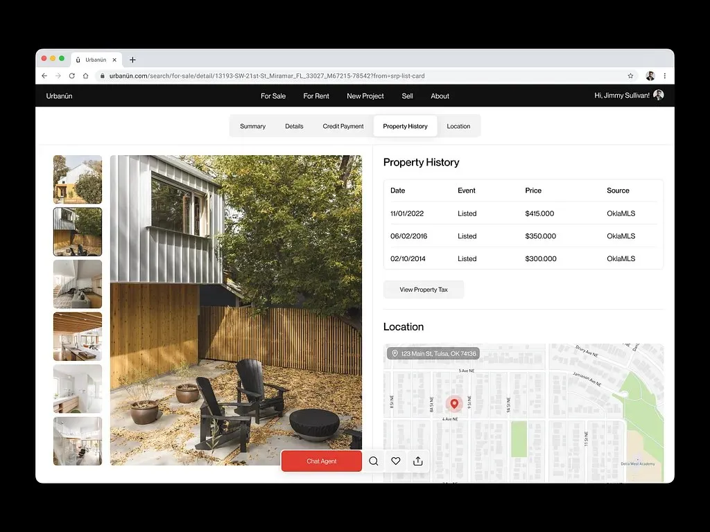Close the Urbanün browser tab
Image resolution: width=710 pixels, height=532 pixels.
114,60
